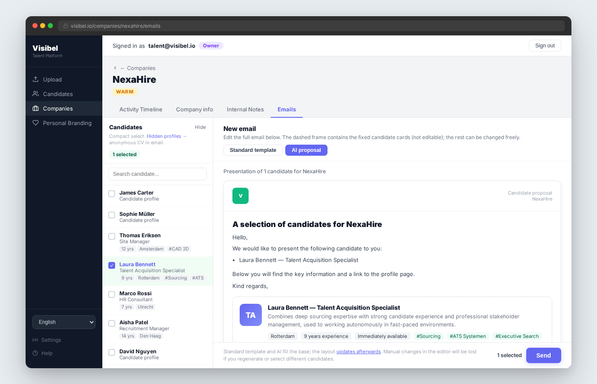Click the TA avatar on candidate card
597x384 pixels.
pyautogui.click(x=251, y=315)
